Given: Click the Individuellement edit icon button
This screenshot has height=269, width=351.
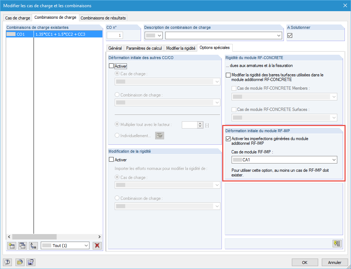Looking at the screenshot, I should (159, 136).
